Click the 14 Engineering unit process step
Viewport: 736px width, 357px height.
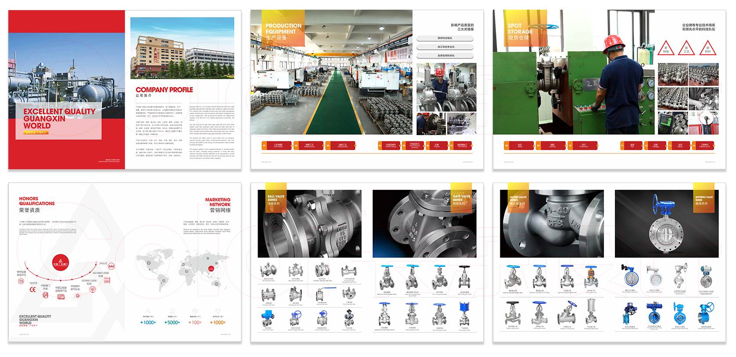[703, 145]
